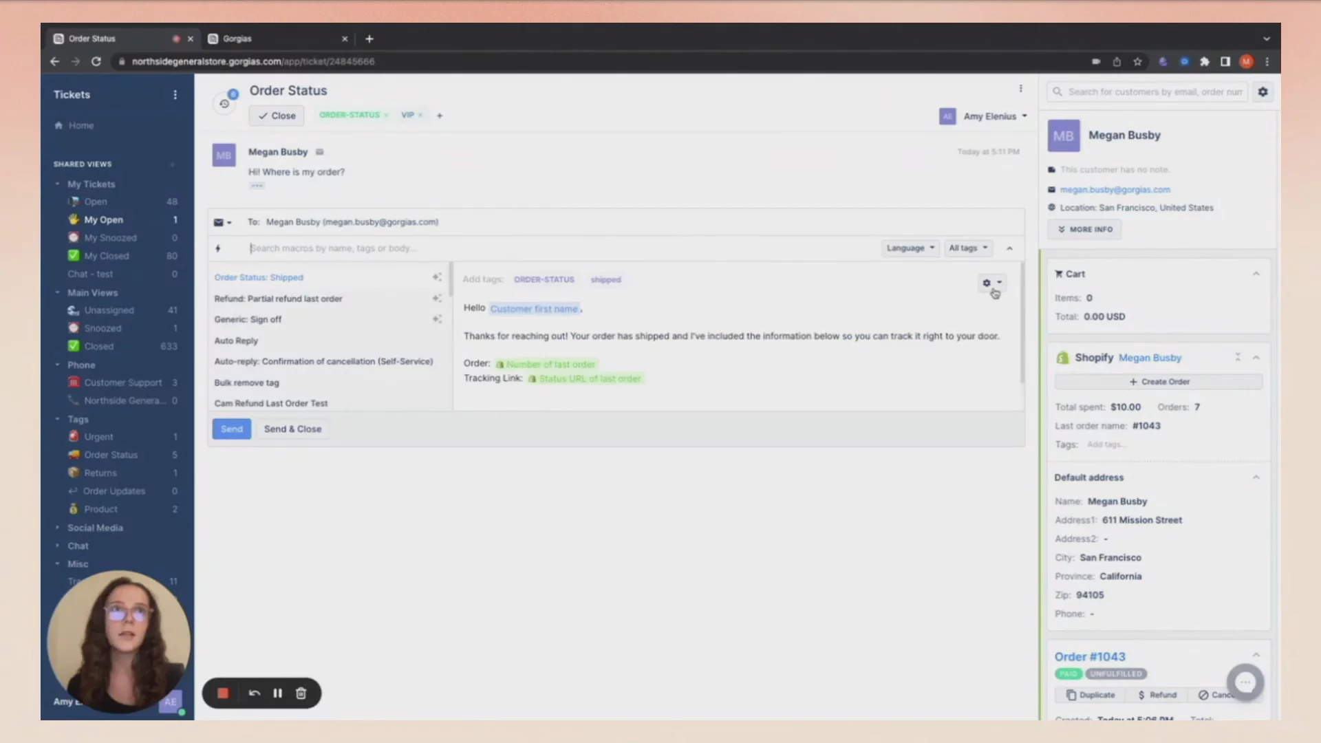The height and width of the screenshot is (743, 1321).
Task: Open browser extensions puzzle icon
Action: click(1205, 61)
